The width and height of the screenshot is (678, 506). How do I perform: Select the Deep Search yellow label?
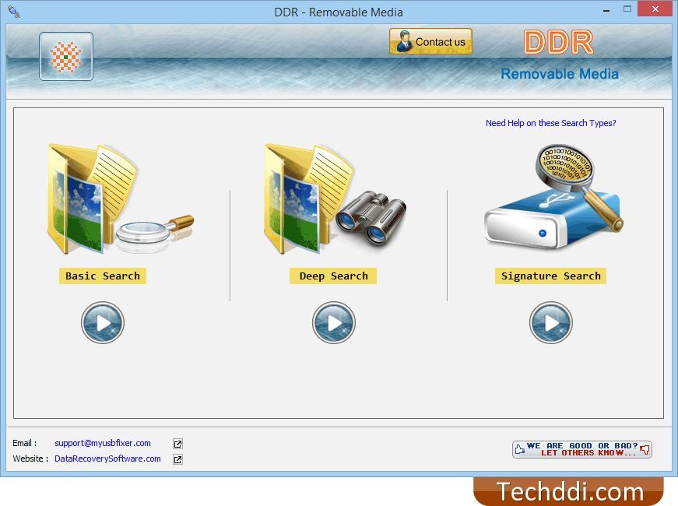(333, 276)
